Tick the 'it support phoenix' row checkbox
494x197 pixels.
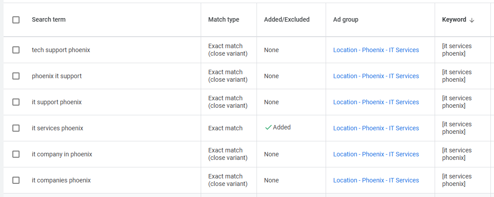pyautogui.click(x=16, y=102)
